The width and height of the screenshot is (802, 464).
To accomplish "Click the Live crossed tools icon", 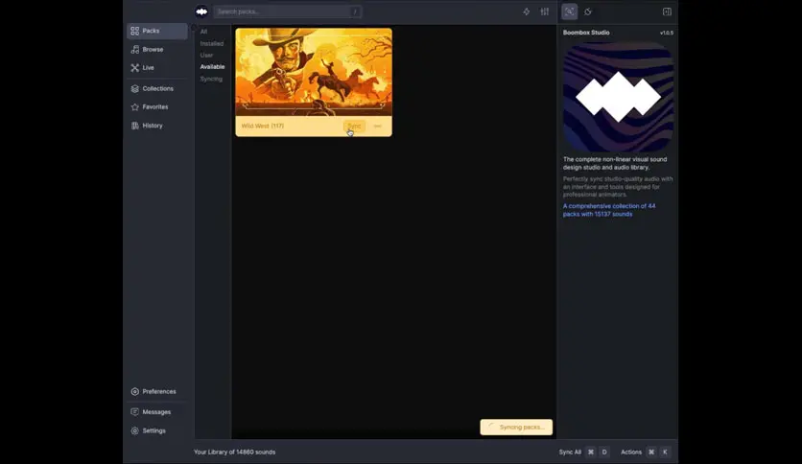I will click(135, 67).
